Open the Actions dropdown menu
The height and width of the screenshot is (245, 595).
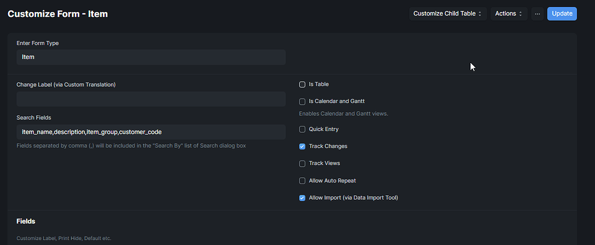coord(509,13)
